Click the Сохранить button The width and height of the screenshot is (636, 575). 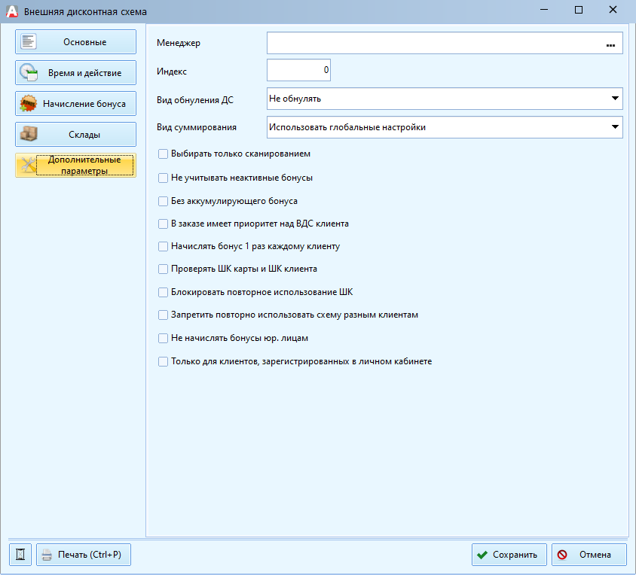(x=509, y=555)
